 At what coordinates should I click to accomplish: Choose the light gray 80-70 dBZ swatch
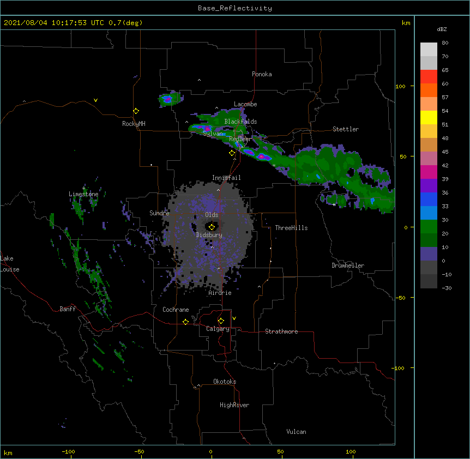tap(429, 50)
